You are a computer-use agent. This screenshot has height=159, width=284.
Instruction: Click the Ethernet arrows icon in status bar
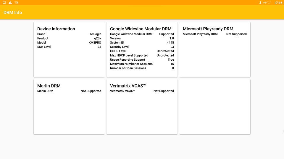click(x=264, y=3)
